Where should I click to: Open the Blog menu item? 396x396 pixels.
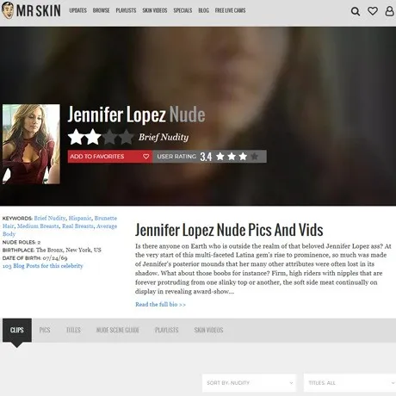coord(203,10)
